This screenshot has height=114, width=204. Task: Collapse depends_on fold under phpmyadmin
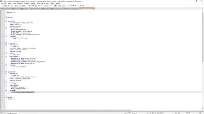[6, 73]
